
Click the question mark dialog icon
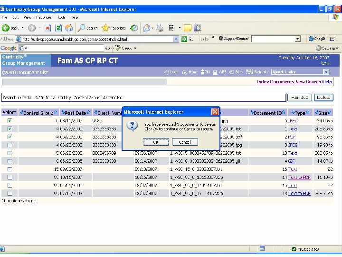click(132, 126)
